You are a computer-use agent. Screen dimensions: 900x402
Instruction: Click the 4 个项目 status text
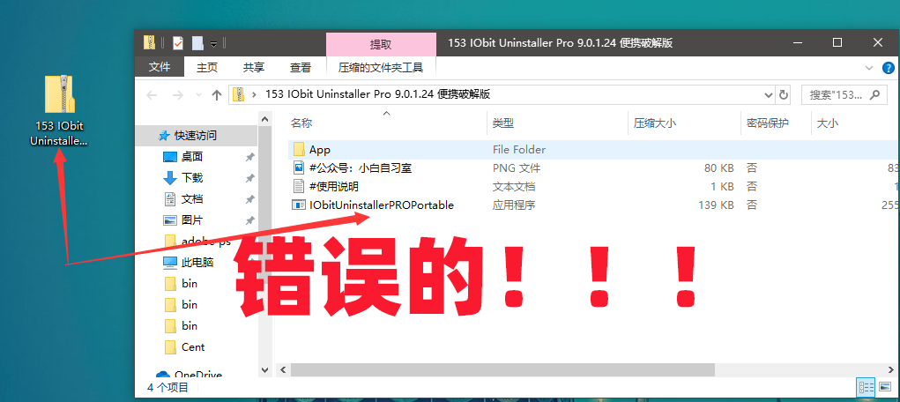[x=167, y=388]
